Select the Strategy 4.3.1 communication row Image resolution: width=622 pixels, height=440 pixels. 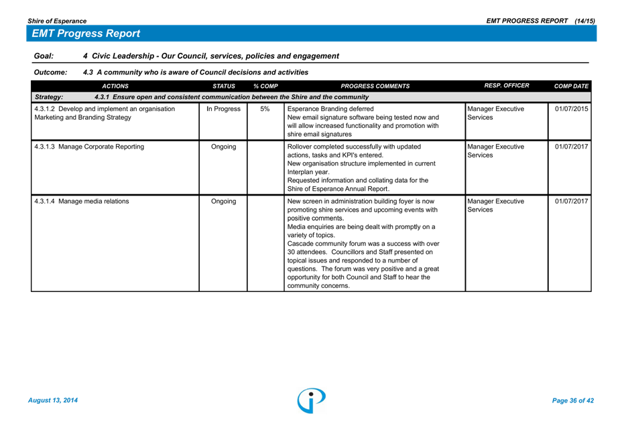pos(311,96)
